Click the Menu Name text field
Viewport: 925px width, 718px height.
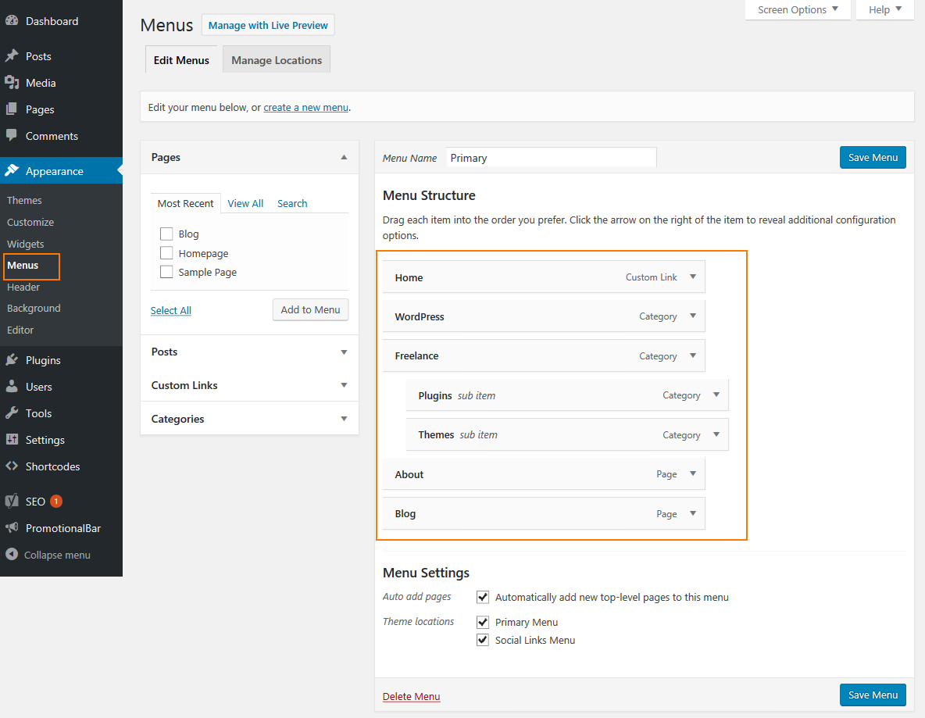click(x=551, y=158)
